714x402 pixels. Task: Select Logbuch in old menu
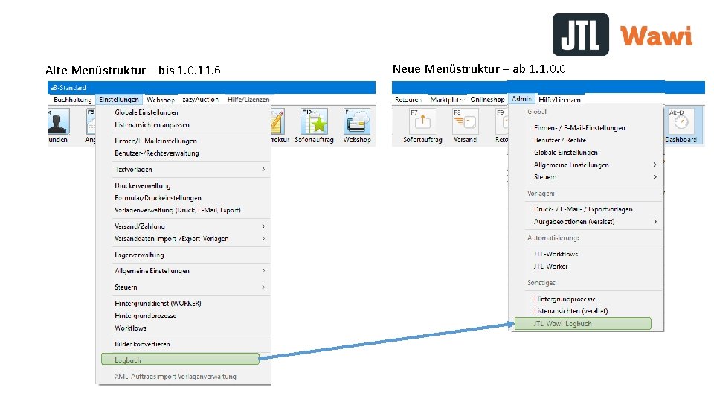point(180,359)
